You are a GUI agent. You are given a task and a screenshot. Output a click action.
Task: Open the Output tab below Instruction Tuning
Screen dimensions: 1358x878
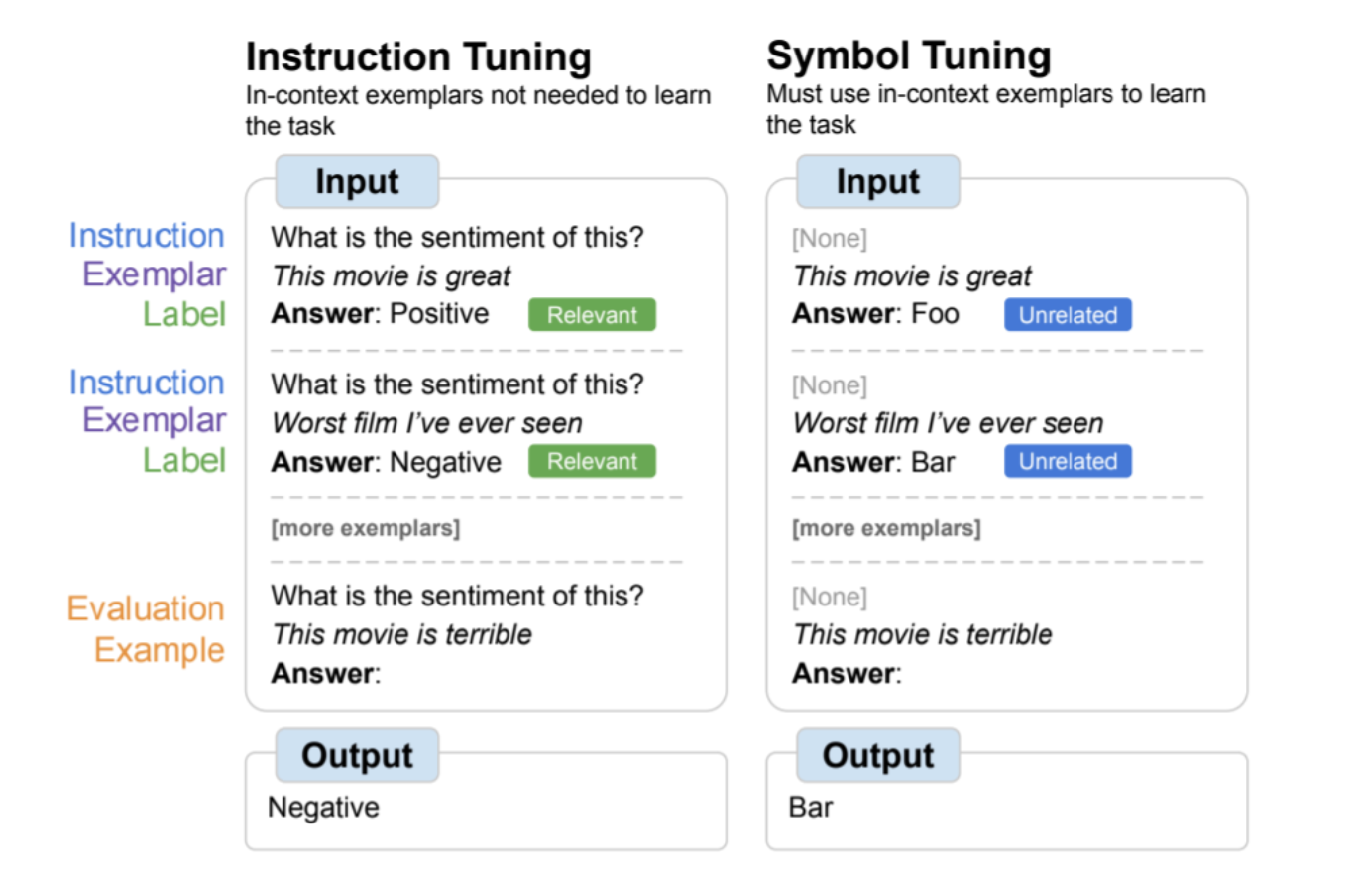[356, 756]
